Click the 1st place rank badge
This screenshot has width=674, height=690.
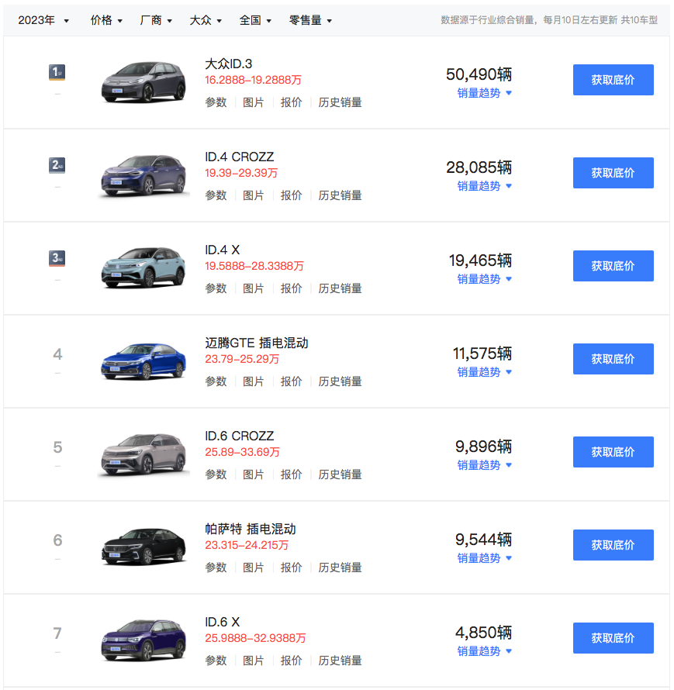[x=57, y=72]
